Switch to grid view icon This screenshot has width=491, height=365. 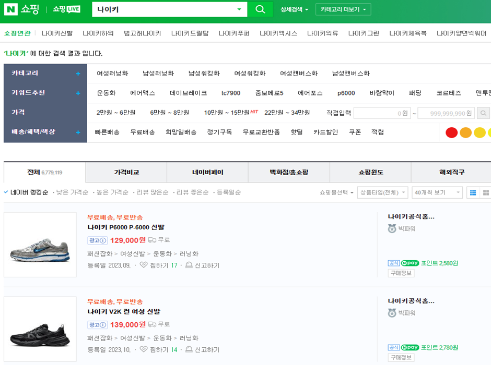pyautogui.click(x=486, y=192)
